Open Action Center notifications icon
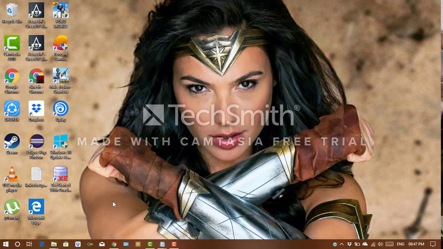 point(433,244)
